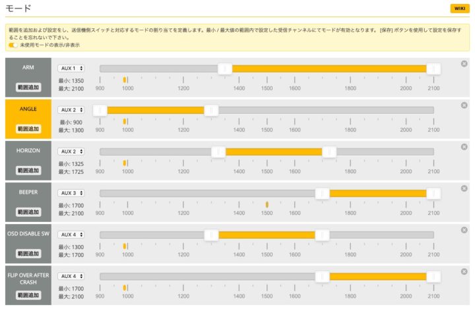The width and height of the screenshot is (475, 309).
Task: Remove the ARM range with X icon
Action: (464, 63)
